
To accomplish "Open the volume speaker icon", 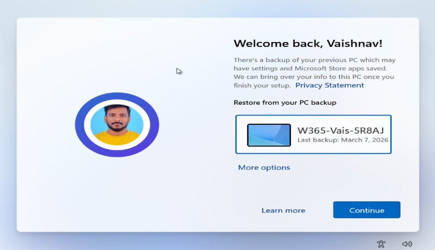I will point(407,244).
